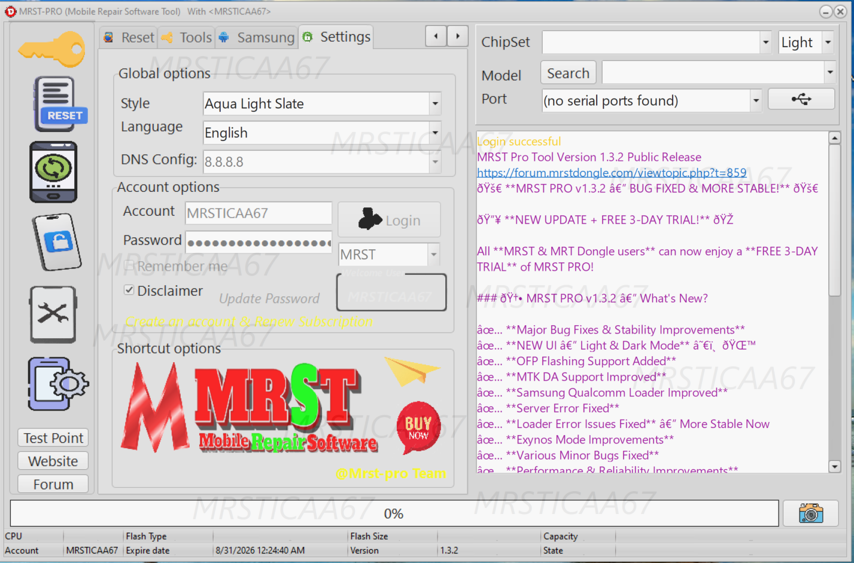The height and width of the screenshot is (563, 854).
Task: Click into the Account input field
Action: (x=259, y=213)
